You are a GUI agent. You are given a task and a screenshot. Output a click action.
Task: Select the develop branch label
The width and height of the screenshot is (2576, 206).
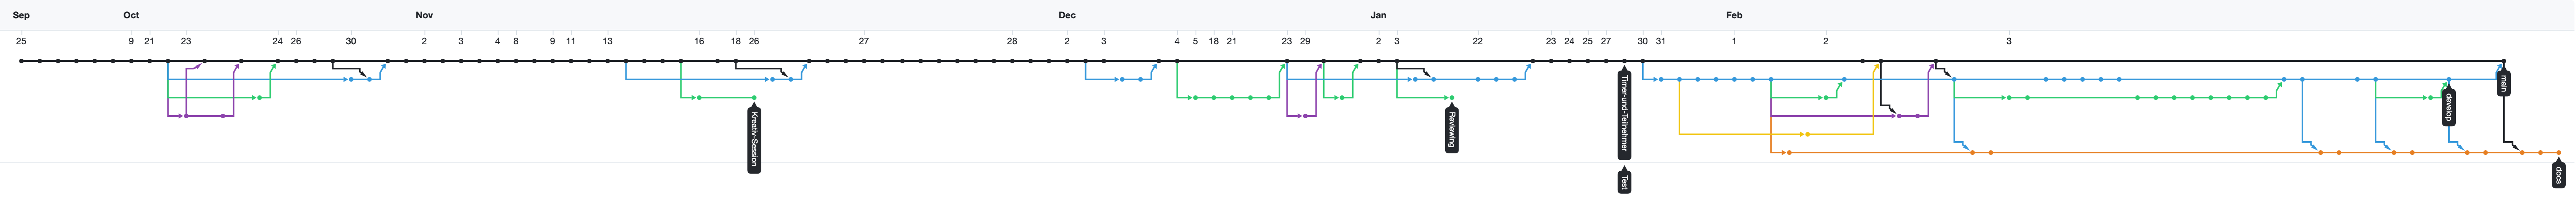[x=2448, y=106]
